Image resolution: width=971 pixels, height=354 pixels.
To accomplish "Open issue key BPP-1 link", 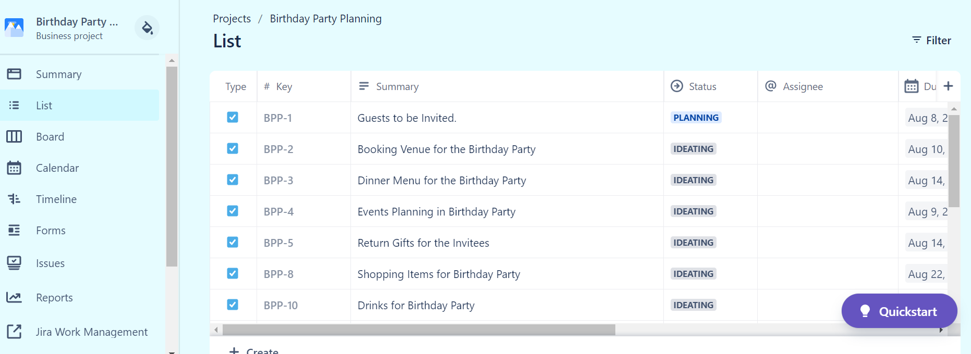I will (x=277, y=118).
